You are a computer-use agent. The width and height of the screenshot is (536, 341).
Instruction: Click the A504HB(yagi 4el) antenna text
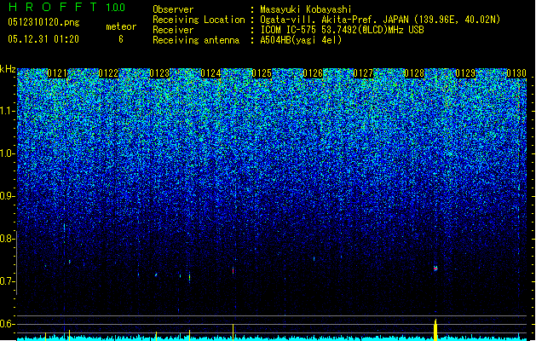301,40
